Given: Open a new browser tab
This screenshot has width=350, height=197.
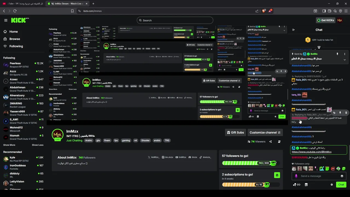Looking at the screenshot, I should [x=93, y=4].
